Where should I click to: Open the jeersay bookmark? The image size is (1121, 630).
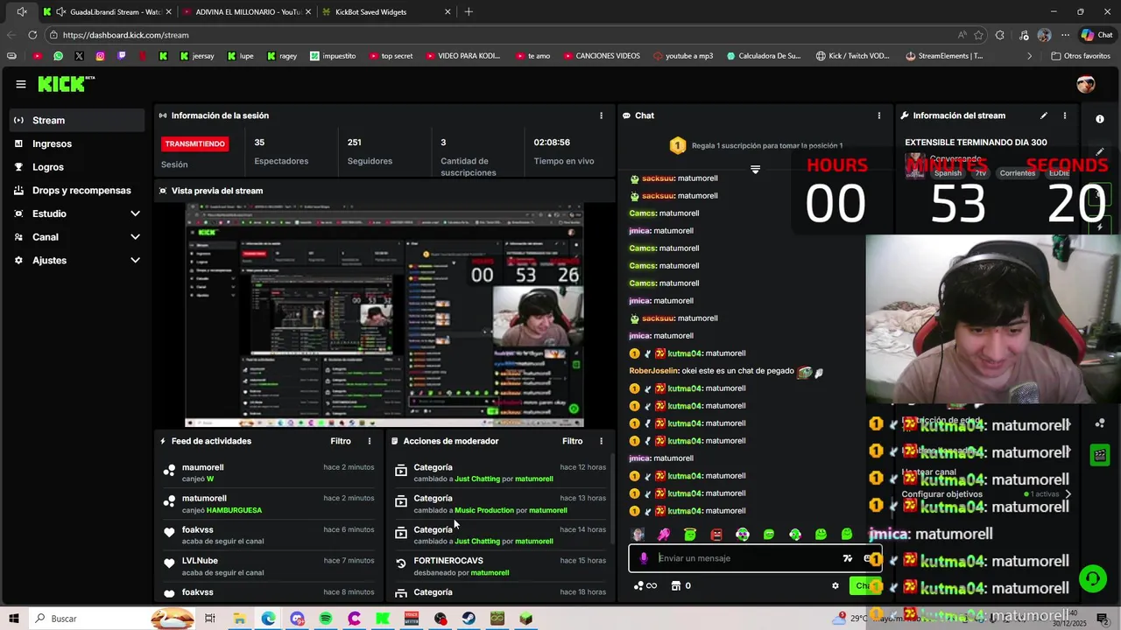[196, 56]
